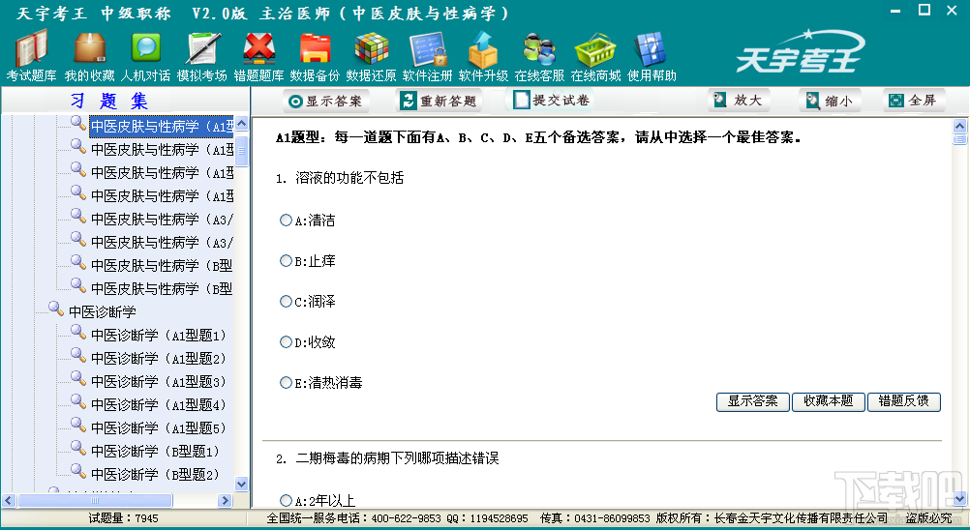
Task: Click question panel scroll up arrow
Action: pos(959,126)
